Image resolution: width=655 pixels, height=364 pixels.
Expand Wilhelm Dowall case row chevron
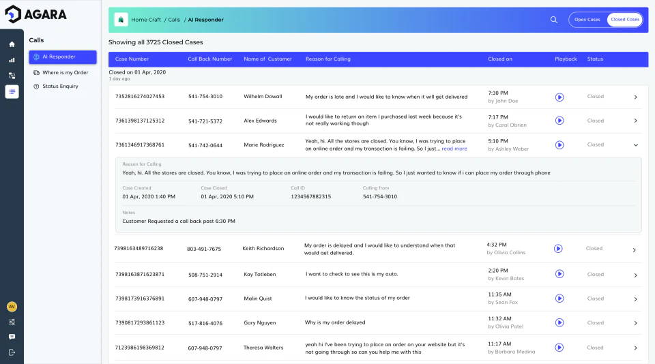pyautogui.click(x=635, y=97)
